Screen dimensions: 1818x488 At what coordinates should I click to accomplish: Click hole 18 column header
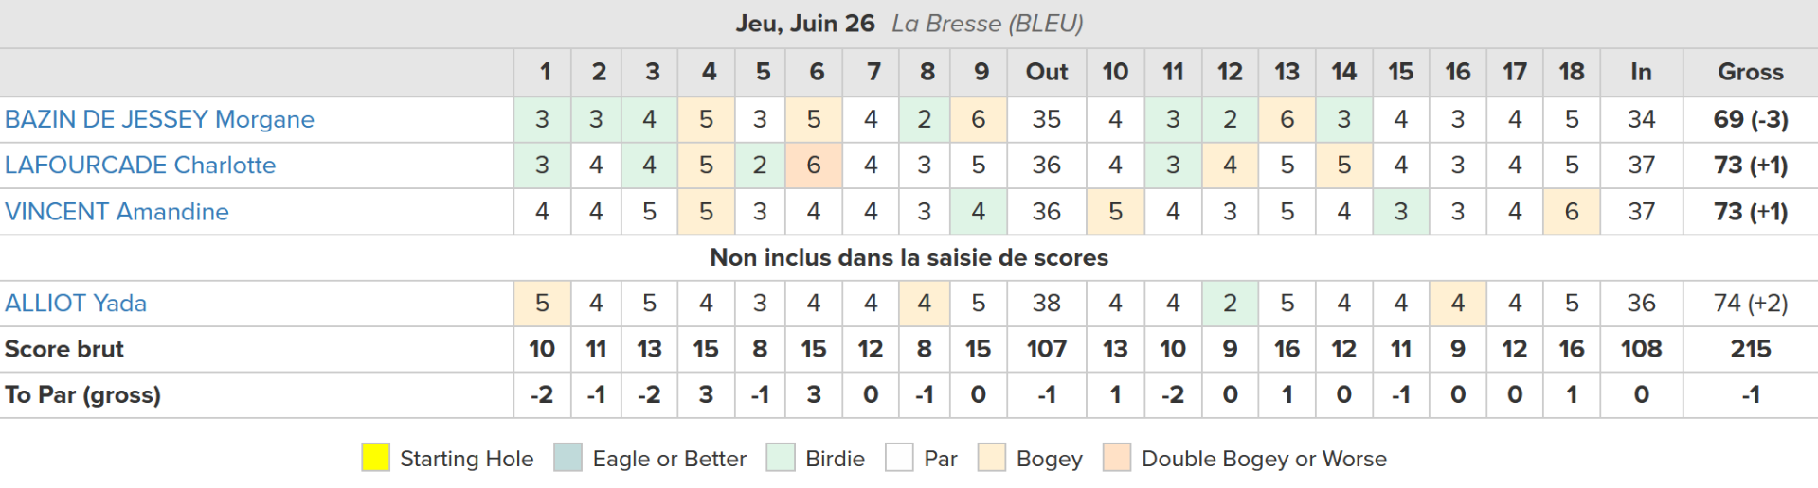pyautogui.click(x=1572, y=72)
